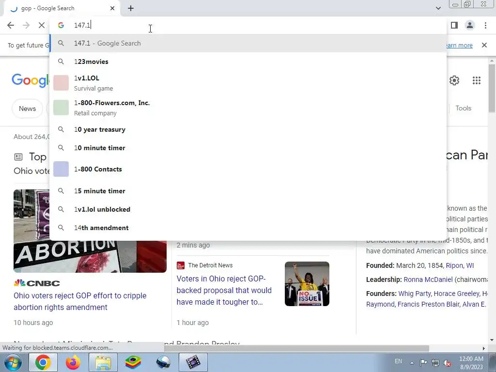Show hidden system tray icons
496x372 pixels.
(x=412, y=363)
